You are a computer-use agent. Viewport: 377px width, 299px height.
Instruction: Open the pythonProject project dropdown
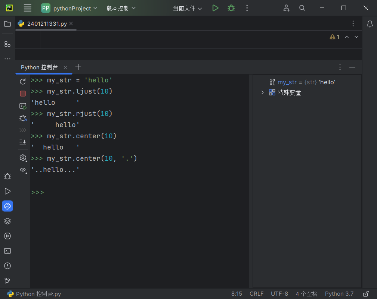coord(69,8)
